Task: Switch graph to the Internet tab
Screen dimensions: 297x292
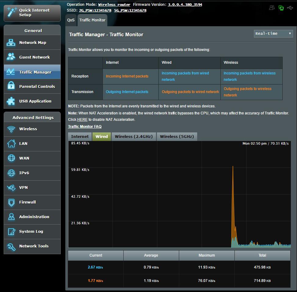Action: pyautogui.click(x=80, y=136)
